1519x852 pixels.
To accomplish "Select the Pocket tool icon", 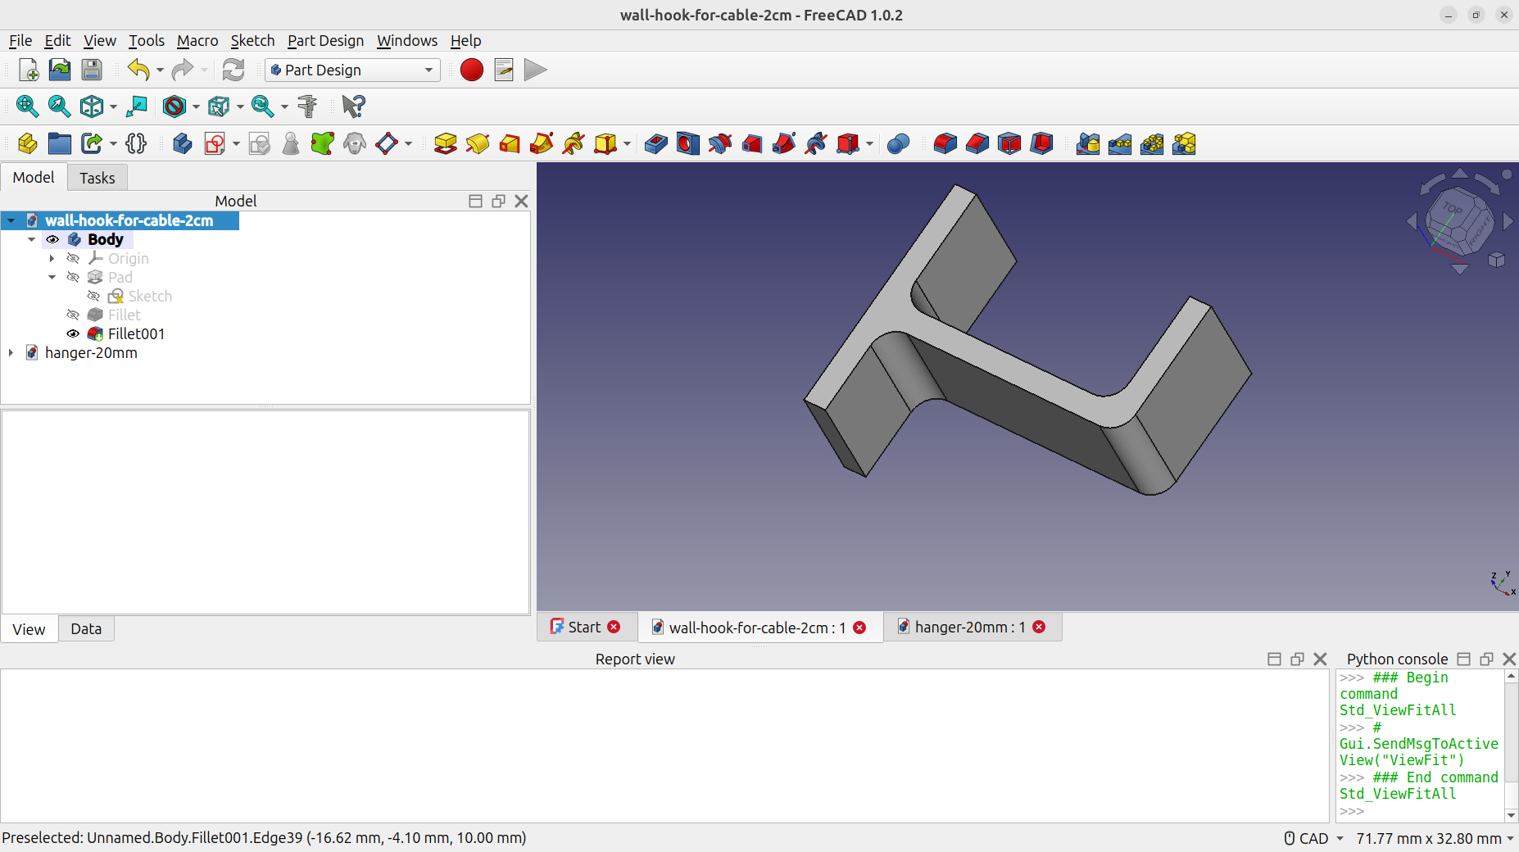I will pos(656,144).
